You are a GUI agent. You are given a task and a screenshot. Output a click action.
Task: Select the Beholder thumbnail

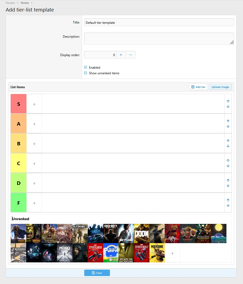203,234
